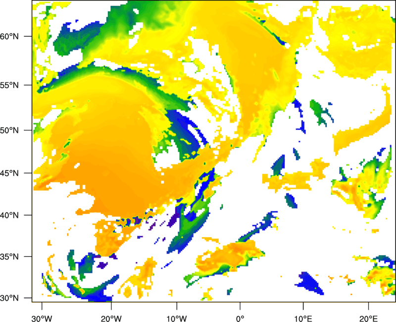Click the 40°N latitude label

9,215
